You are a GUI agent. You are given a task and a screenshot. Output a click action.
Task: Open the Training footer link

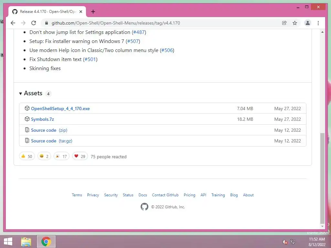coord(218,195)
